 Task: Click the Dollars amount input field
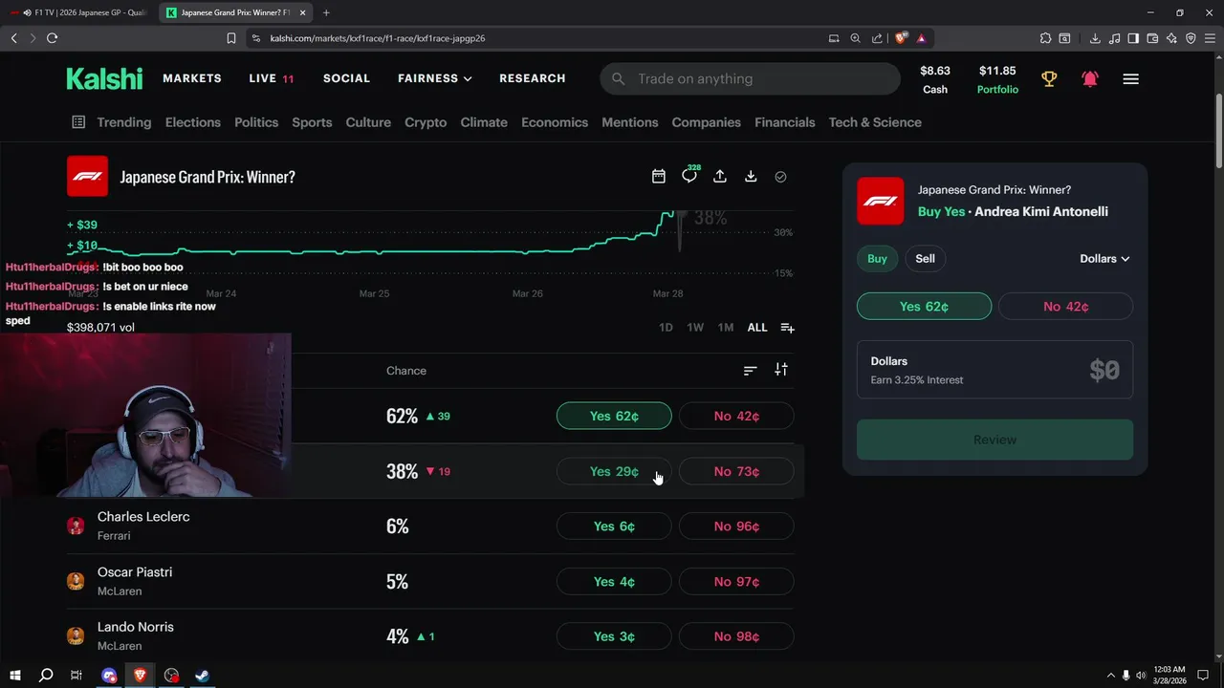tap(994, 370)
